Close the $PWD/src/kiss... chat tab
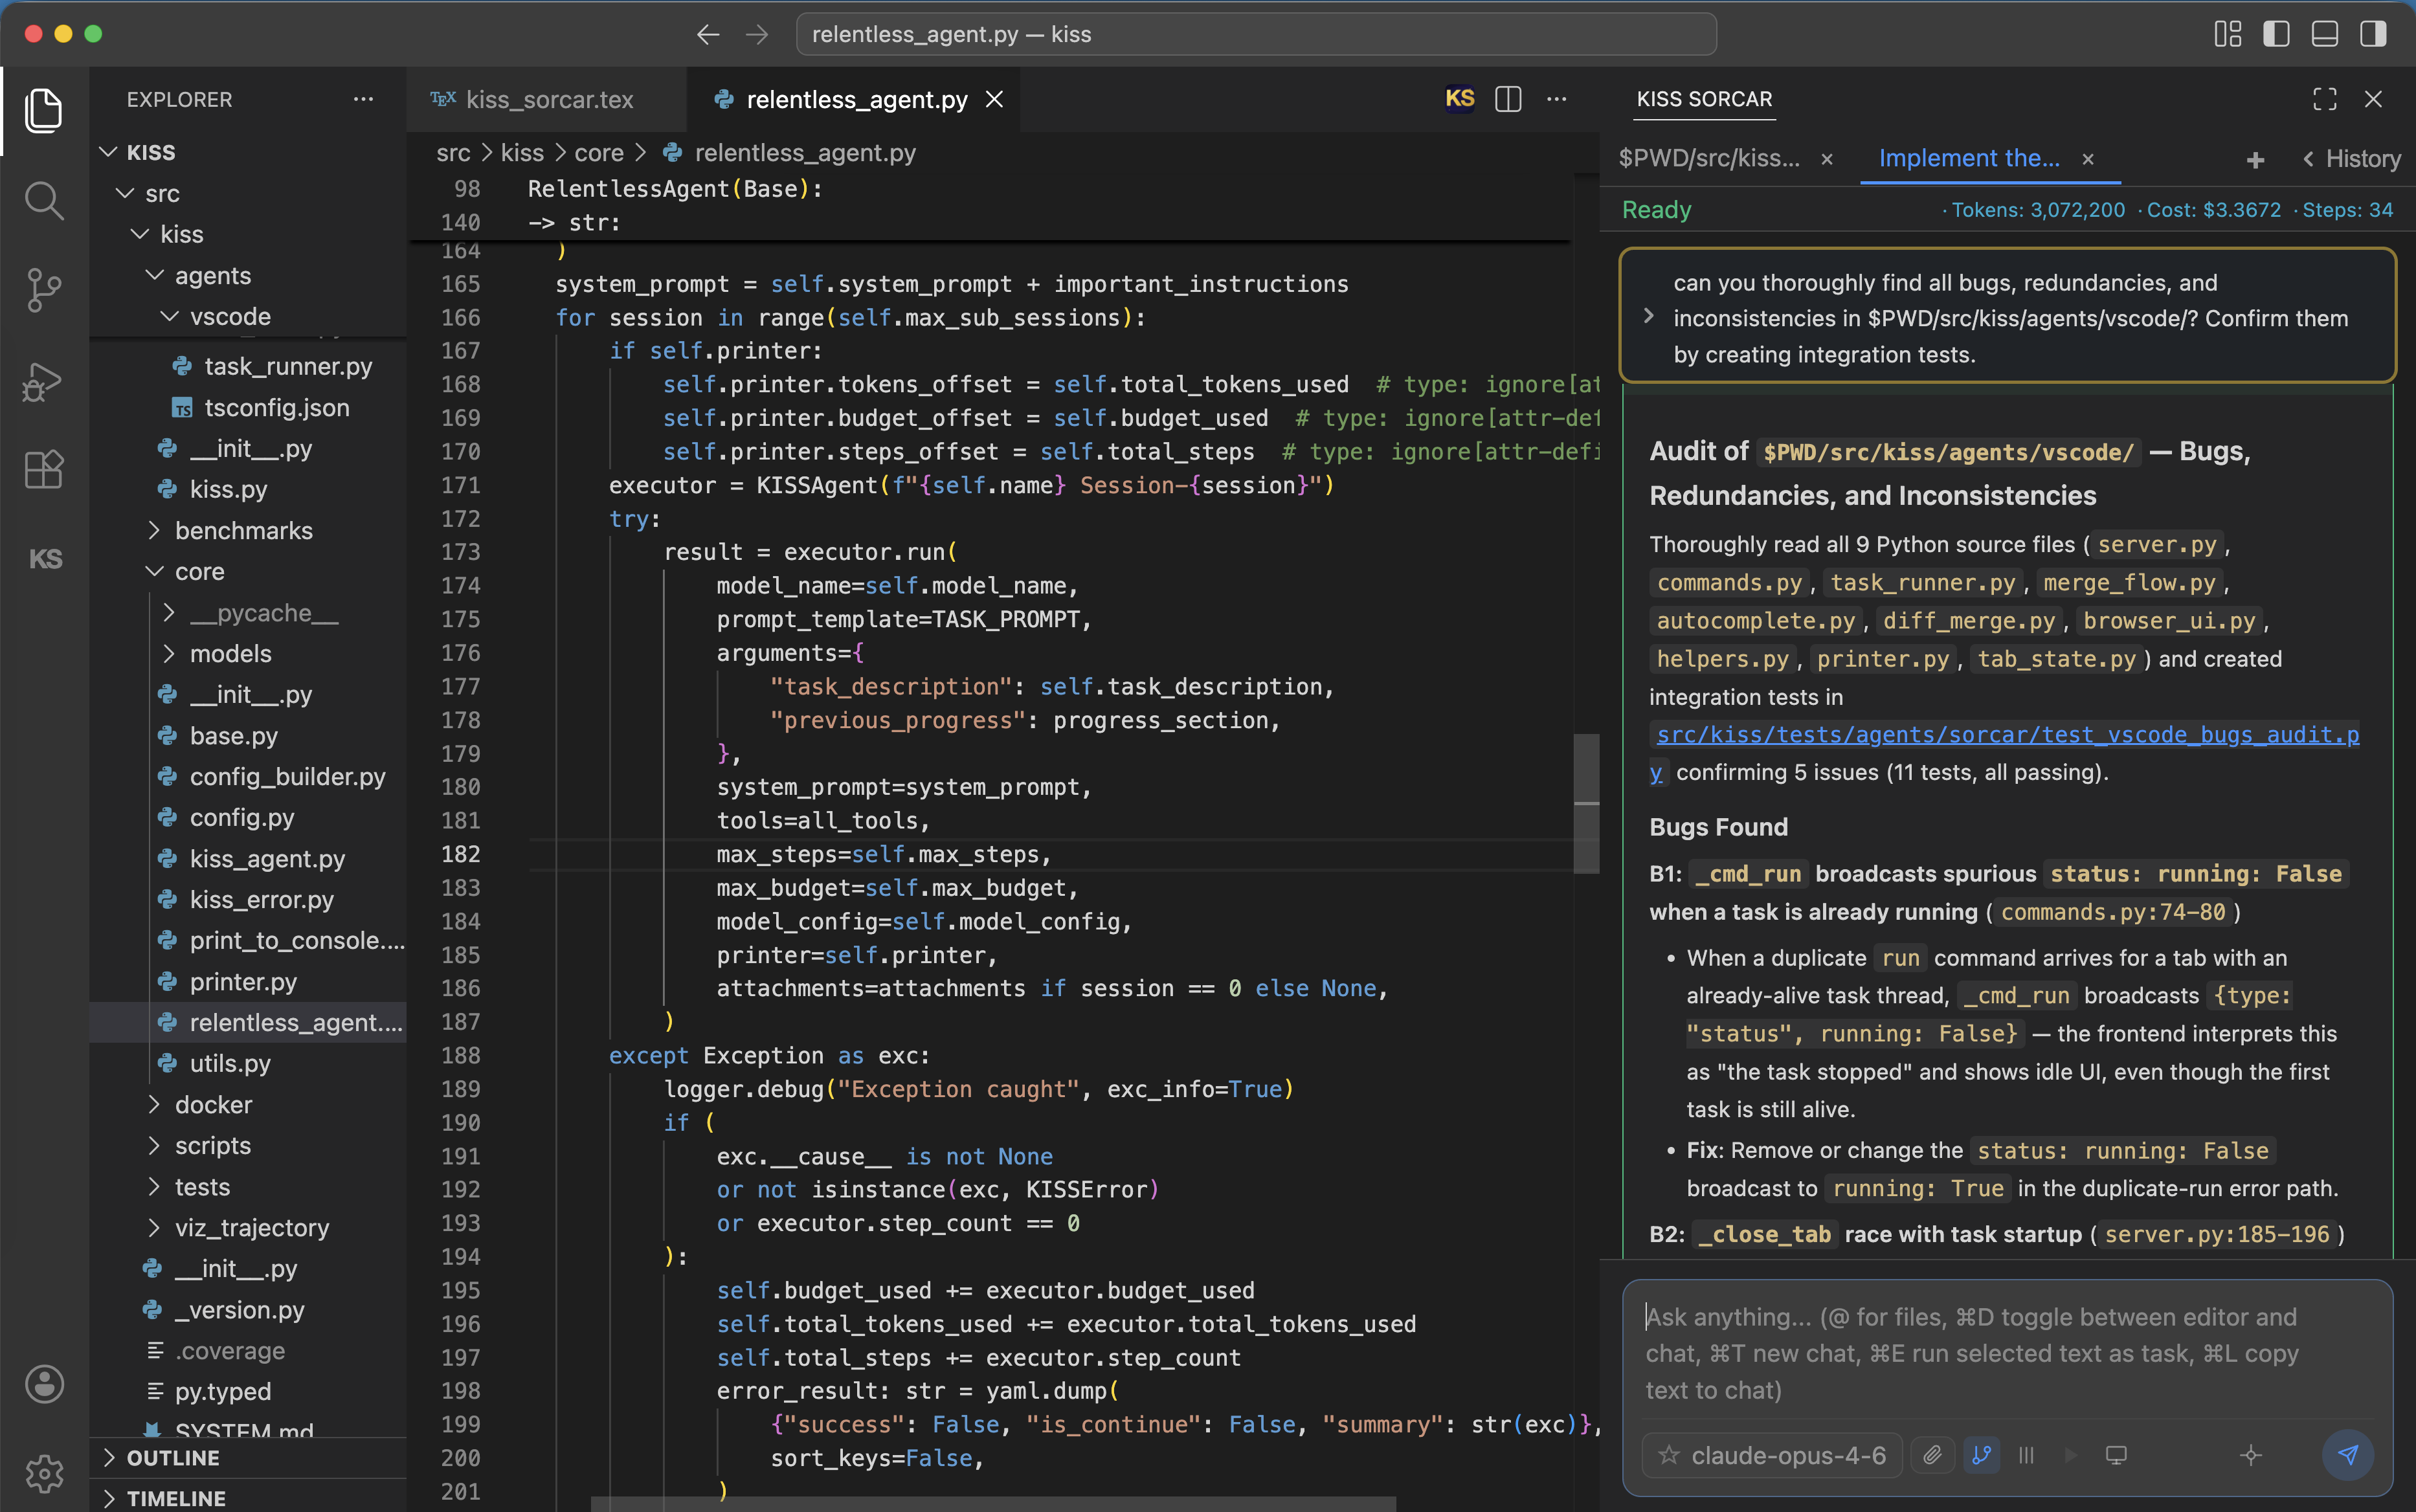Image resolution: width=2416 pixels, height=1512 pixels. [x=1827, y=159]
